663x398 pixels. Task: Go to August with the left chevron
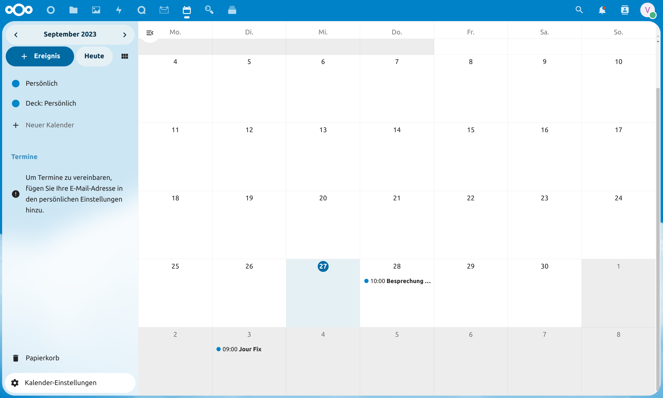tap(16, 34)
